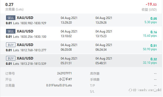Click price range 1830.982-1830.929
Viewport: 163px width, 97px height.
(33, 23)
